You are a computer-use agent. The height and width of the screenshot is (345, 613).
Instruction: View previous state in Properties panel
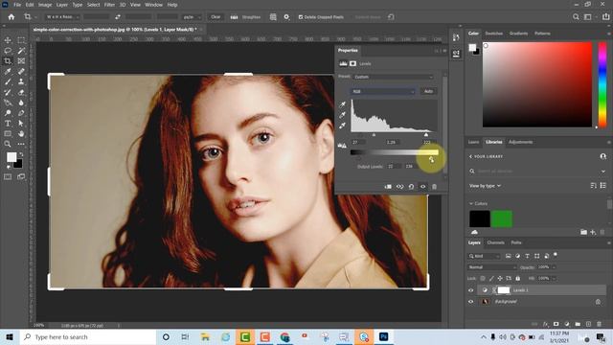point(400,187)
